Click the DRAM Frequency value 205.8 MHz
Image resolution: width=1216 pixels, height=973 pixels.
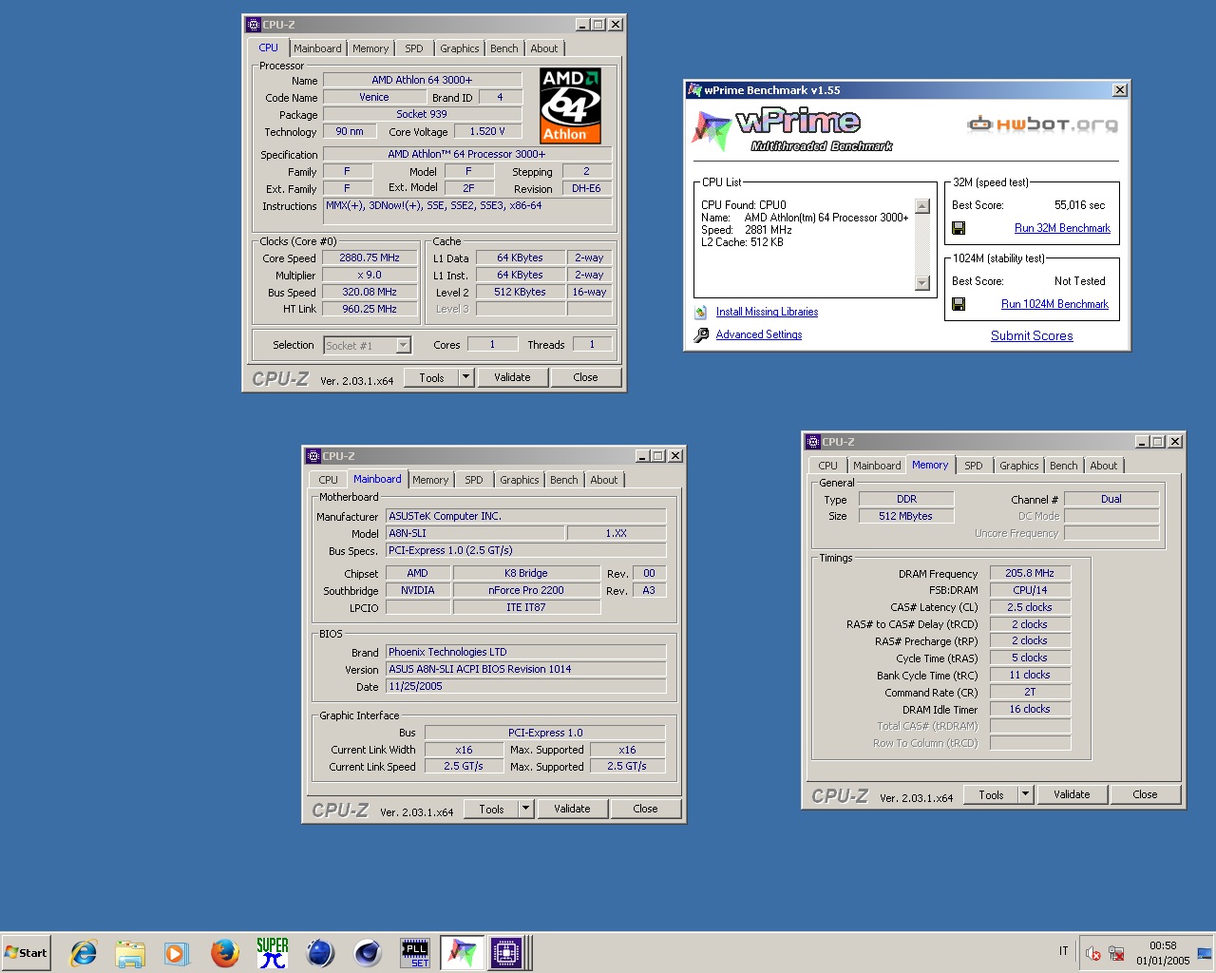tap(1030, 573)
